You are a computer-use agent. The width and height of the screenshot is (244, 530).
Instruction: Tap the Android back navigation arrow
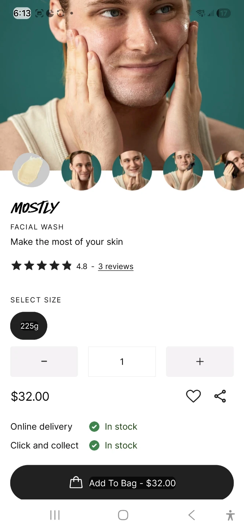(192, 515)
